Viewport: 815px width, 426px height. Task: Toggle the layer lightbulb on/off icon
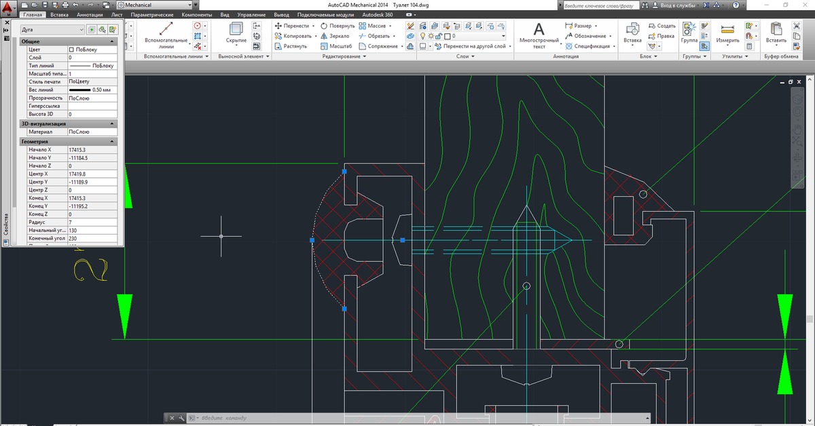click(422, 36)
